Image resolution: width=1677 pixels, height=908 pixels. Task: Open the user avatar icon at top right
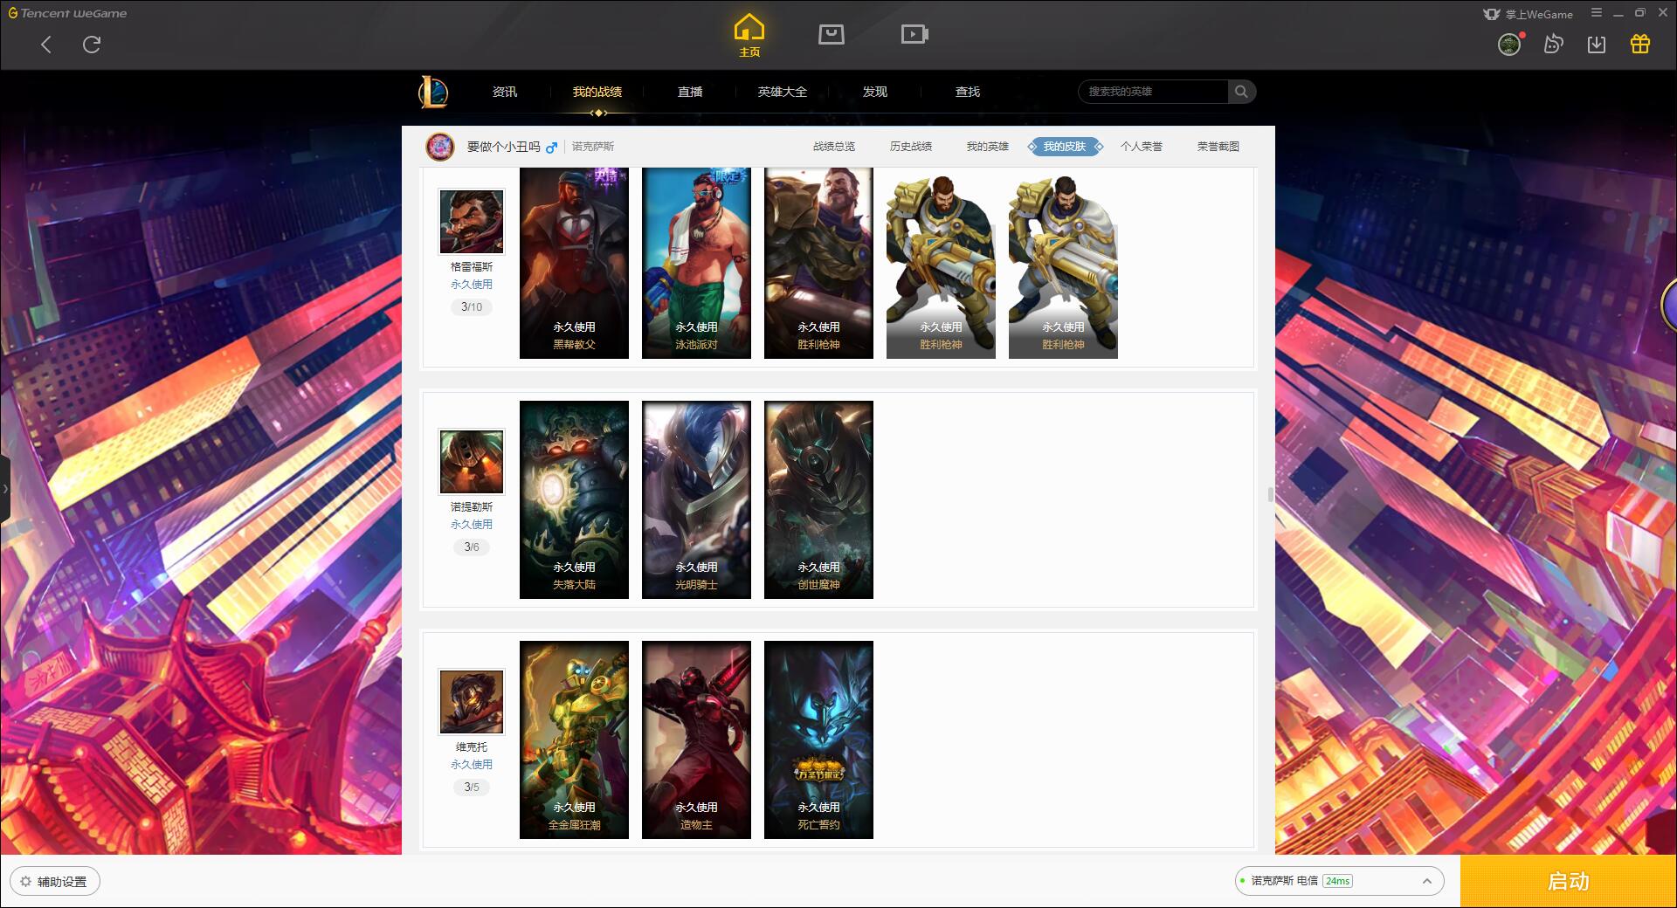(1509, 44)
